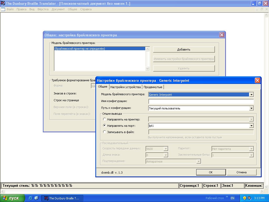This screenshot has height=202, width=269.
Task: Open the пуск Start menu
Action: [12, 198]
